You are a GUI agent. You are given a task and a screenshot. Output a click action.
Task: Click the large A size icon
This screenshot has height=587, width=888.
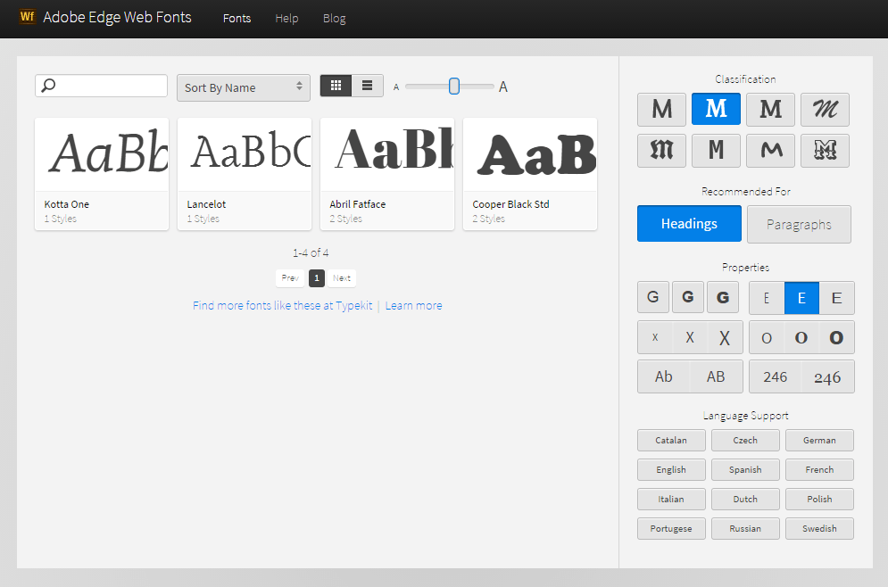tap(502, 87)
